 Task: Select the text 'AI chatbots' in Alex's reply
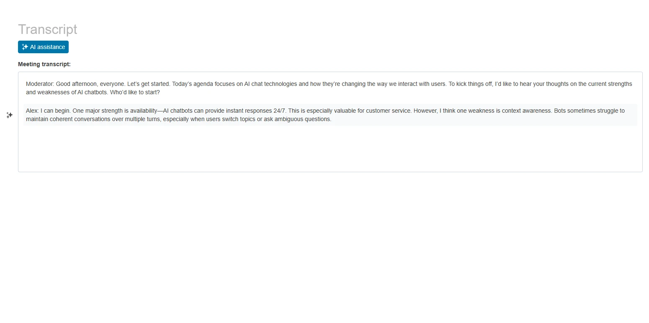(178, 111)
